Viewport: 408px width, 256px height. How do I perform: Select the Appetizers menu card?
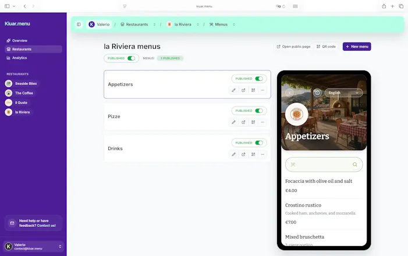tap(187, 84)
